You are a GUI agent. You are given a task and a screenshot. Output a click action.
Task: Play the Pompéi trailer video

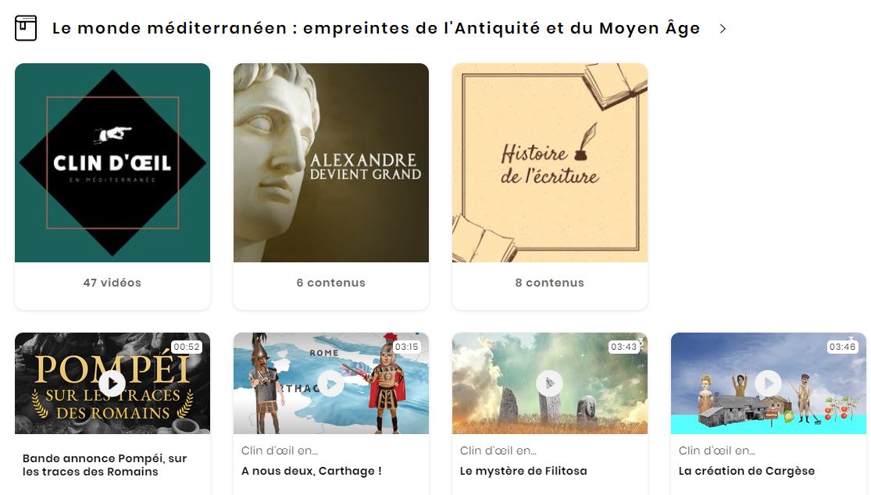(x=112, y=383)
